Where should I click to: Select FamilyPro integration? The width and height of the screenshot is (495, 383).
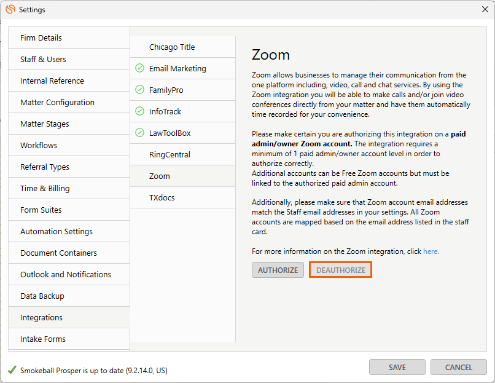coord(183,90)
